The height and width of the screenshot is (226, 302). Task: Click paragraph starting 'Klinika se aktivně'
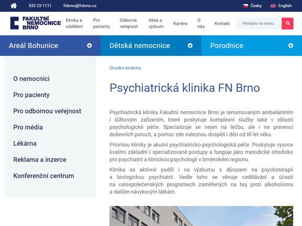[201, 181]
